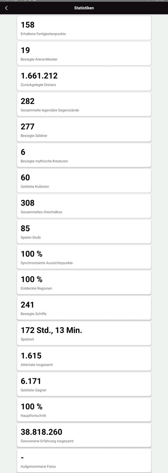Tap the Hauptfortschritt progress card
The image size is (168, 473).
point(84,409)
